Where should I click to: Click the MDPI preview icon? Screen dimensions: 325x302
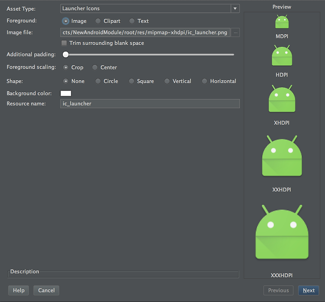point(282,22)
